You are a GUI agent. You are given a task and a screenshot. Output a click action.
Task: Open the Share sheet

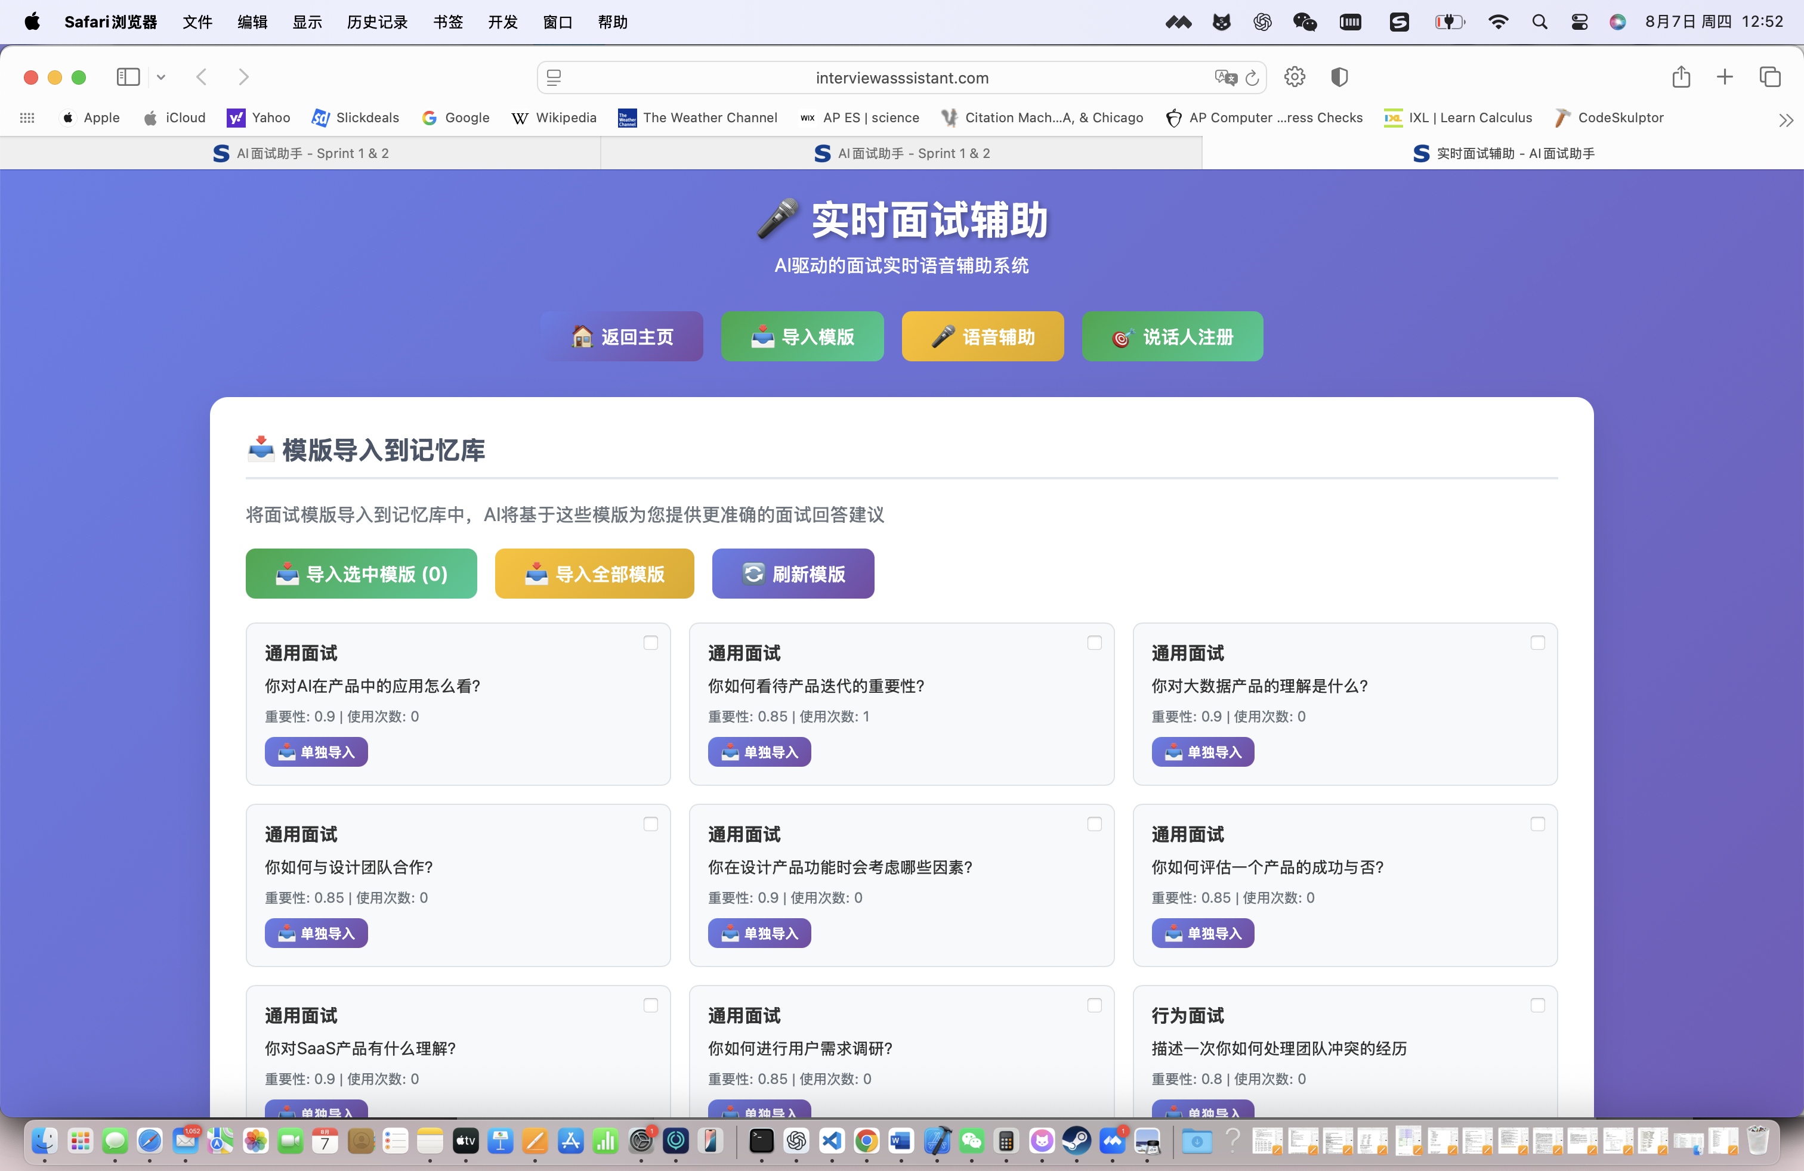tap(1681, 78)
